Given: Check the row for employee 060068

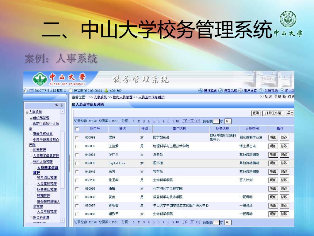Looking at the screenshot, I should point(77,214).
